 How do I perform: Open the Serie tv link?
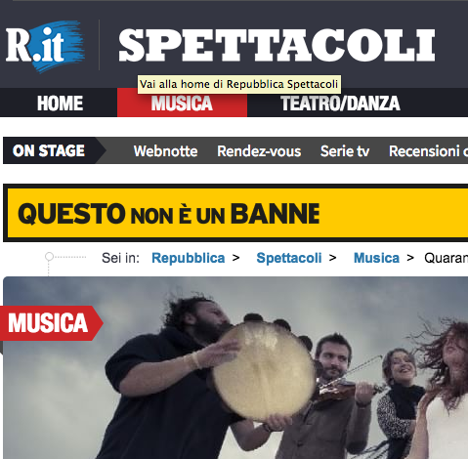[x=345, y=151]
